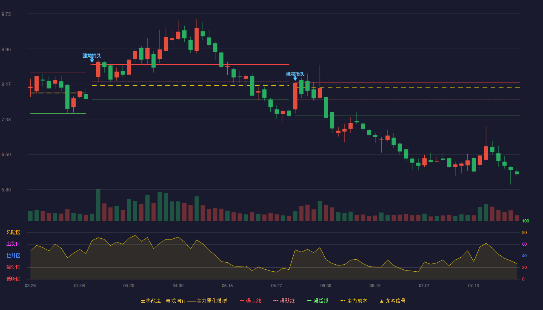Click the orange 80 indicator scale value
This screenshot has width=543, height=310.
pyautogui.click(x=524, y=233)
